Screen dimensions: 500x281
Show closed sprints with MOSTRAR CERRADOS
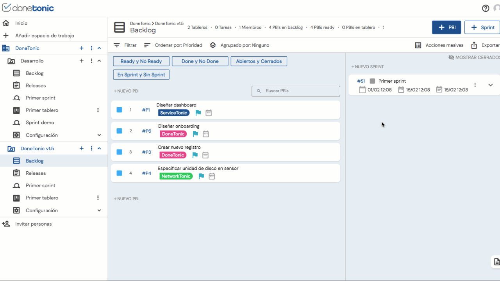pyautogui.click(x=474, y=57)
